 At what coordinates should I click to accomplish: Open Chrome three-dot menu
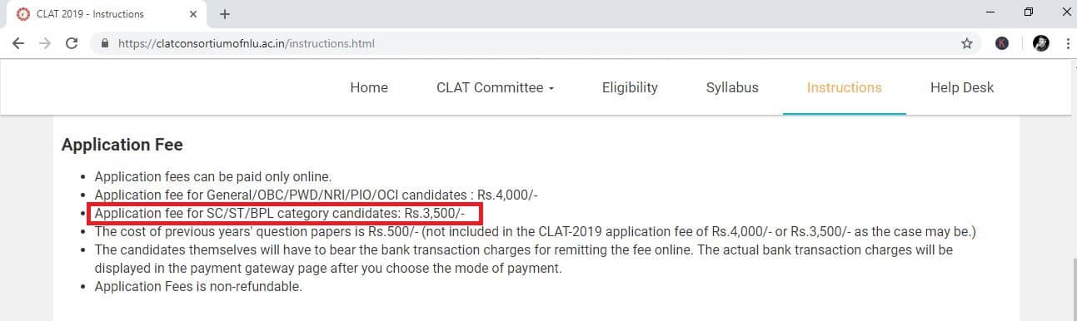click(1067, 43)
